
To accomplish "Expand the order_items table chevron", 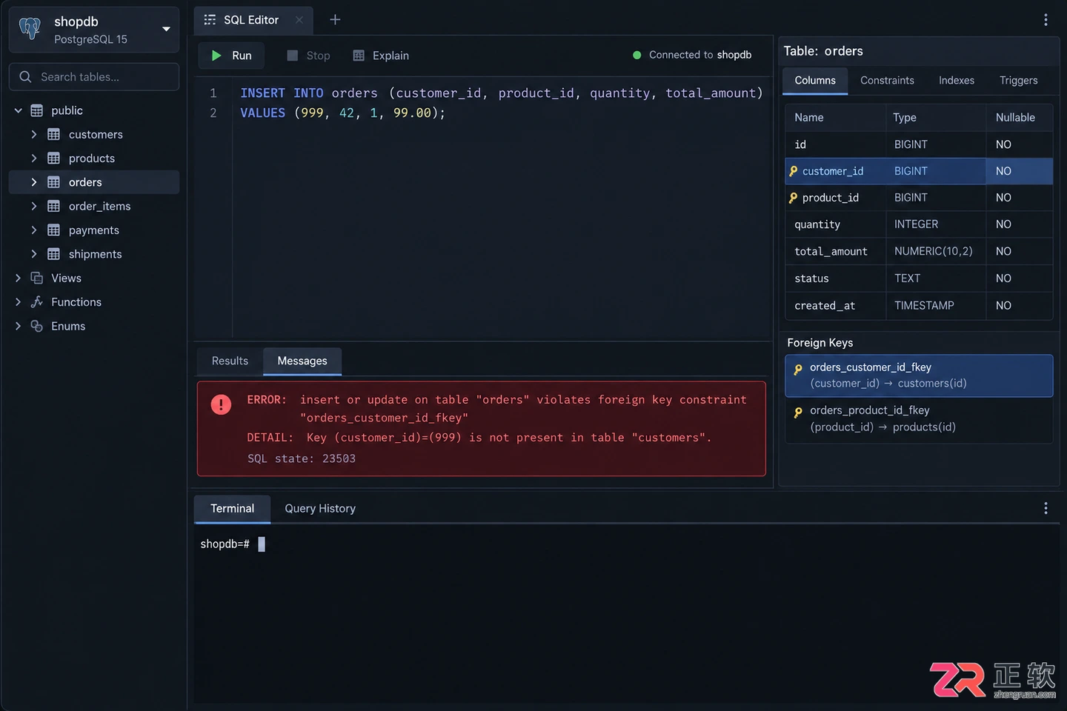I will click(x=34, y=206).
